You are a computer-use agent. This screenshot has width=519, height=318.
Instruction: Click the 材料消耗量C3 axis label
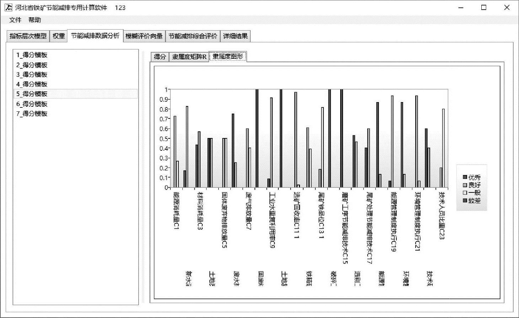(200, 211)
